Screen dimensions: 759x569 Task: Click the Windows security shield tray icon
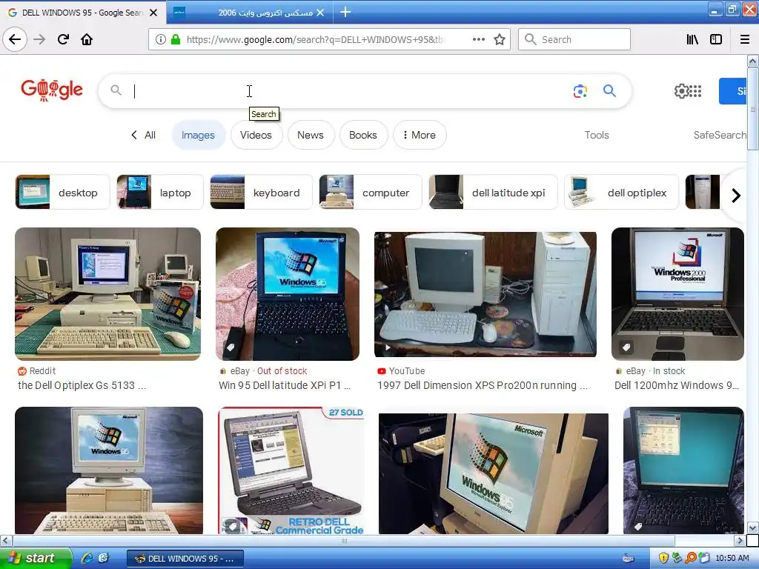pyautogui.click(x=663, y=558)
